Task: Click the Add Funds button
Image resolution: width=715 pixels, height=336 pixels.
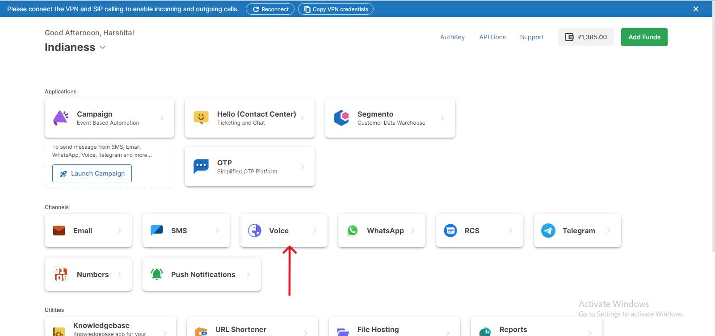Action: click(644, 37)
